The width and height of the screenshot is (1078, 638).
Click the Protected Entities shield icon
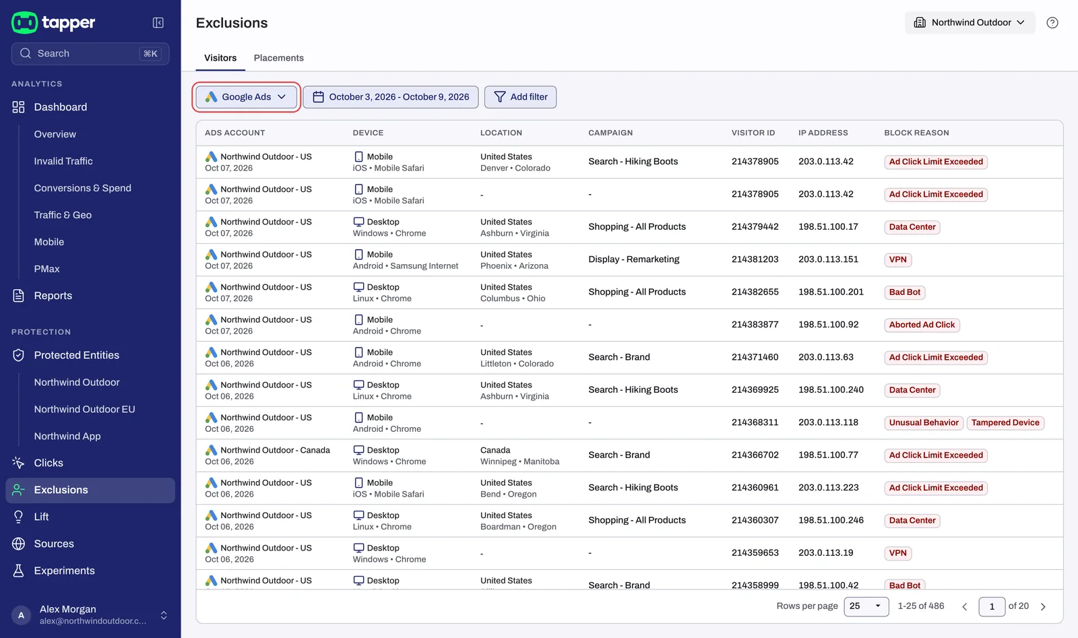point(19,355)
